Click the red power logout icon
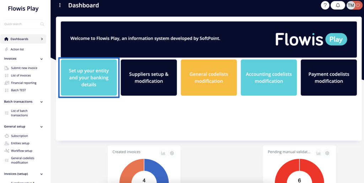The image size is (364, 183). 358,5
